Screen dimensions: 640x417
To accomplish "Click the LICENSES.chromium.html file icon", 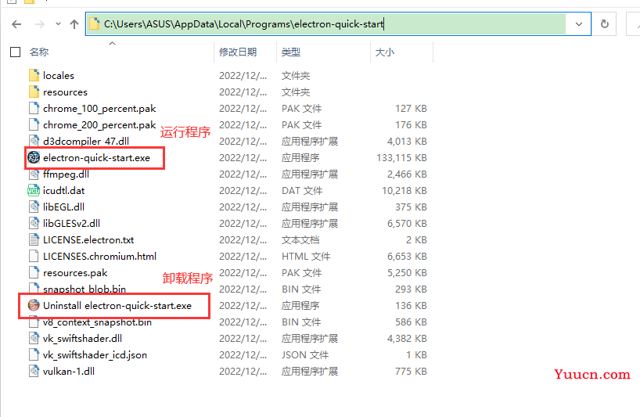I will 34,257.
